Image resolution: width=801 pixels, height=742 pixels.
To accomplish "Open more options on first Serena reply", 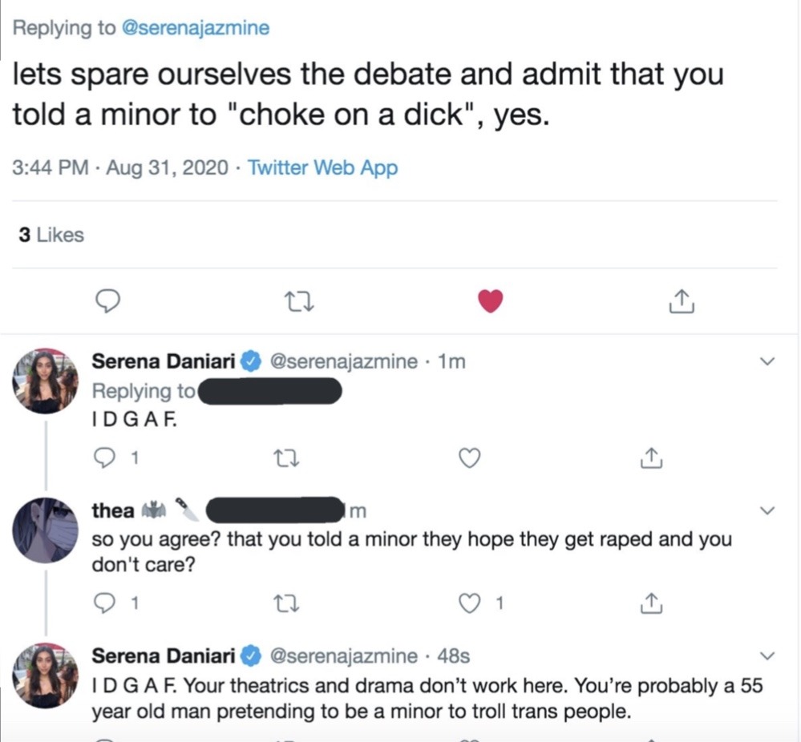I will (x=767, y=362).
